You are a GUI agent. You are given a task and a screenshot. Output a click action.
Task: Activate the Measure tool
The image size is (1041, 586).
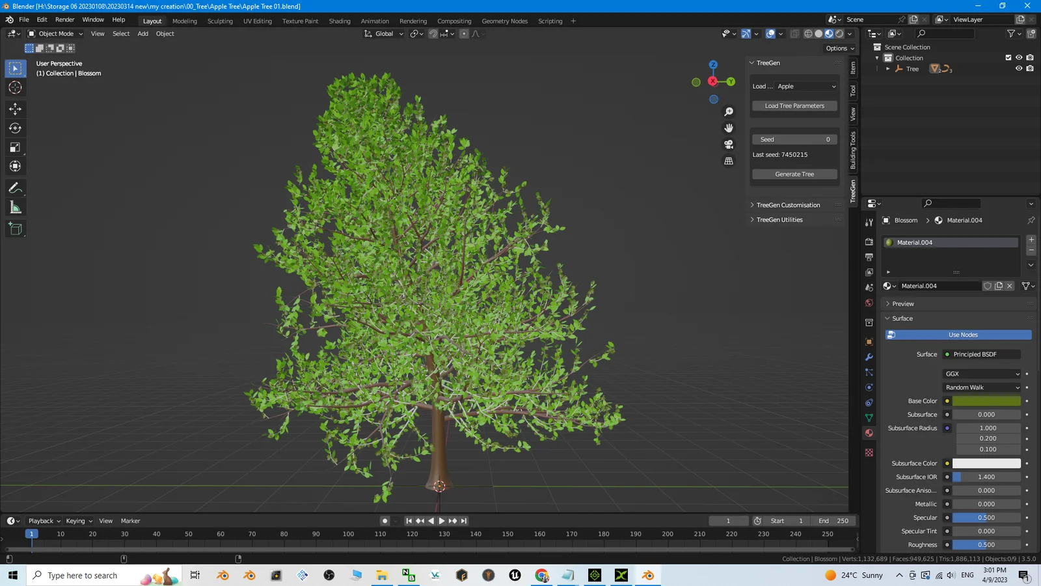[15, 207]
